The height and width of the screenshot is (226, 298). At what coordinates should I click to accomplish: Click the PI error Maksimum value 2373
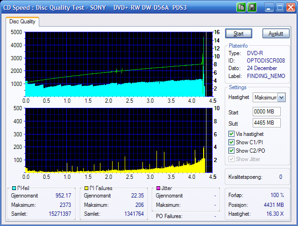click(65, 205)
